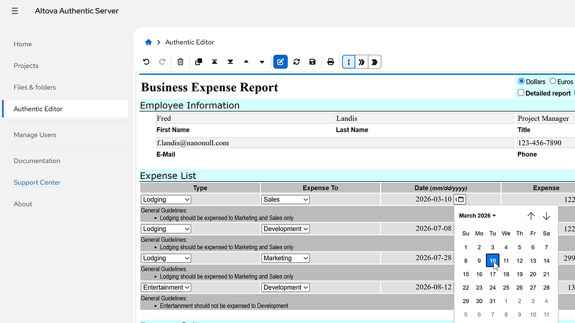
Task: Toggle the exclamation mark toolbar button
Action: click(x=348, y=62)
